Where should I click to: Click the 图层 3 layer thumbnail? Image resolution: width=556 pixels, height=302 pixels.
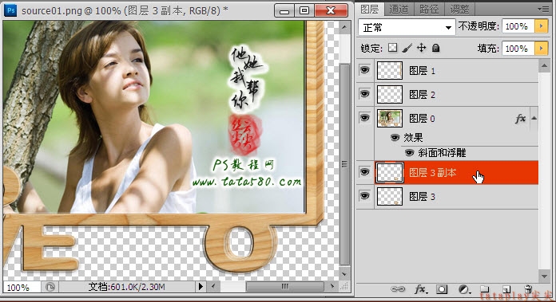(389, 196)
